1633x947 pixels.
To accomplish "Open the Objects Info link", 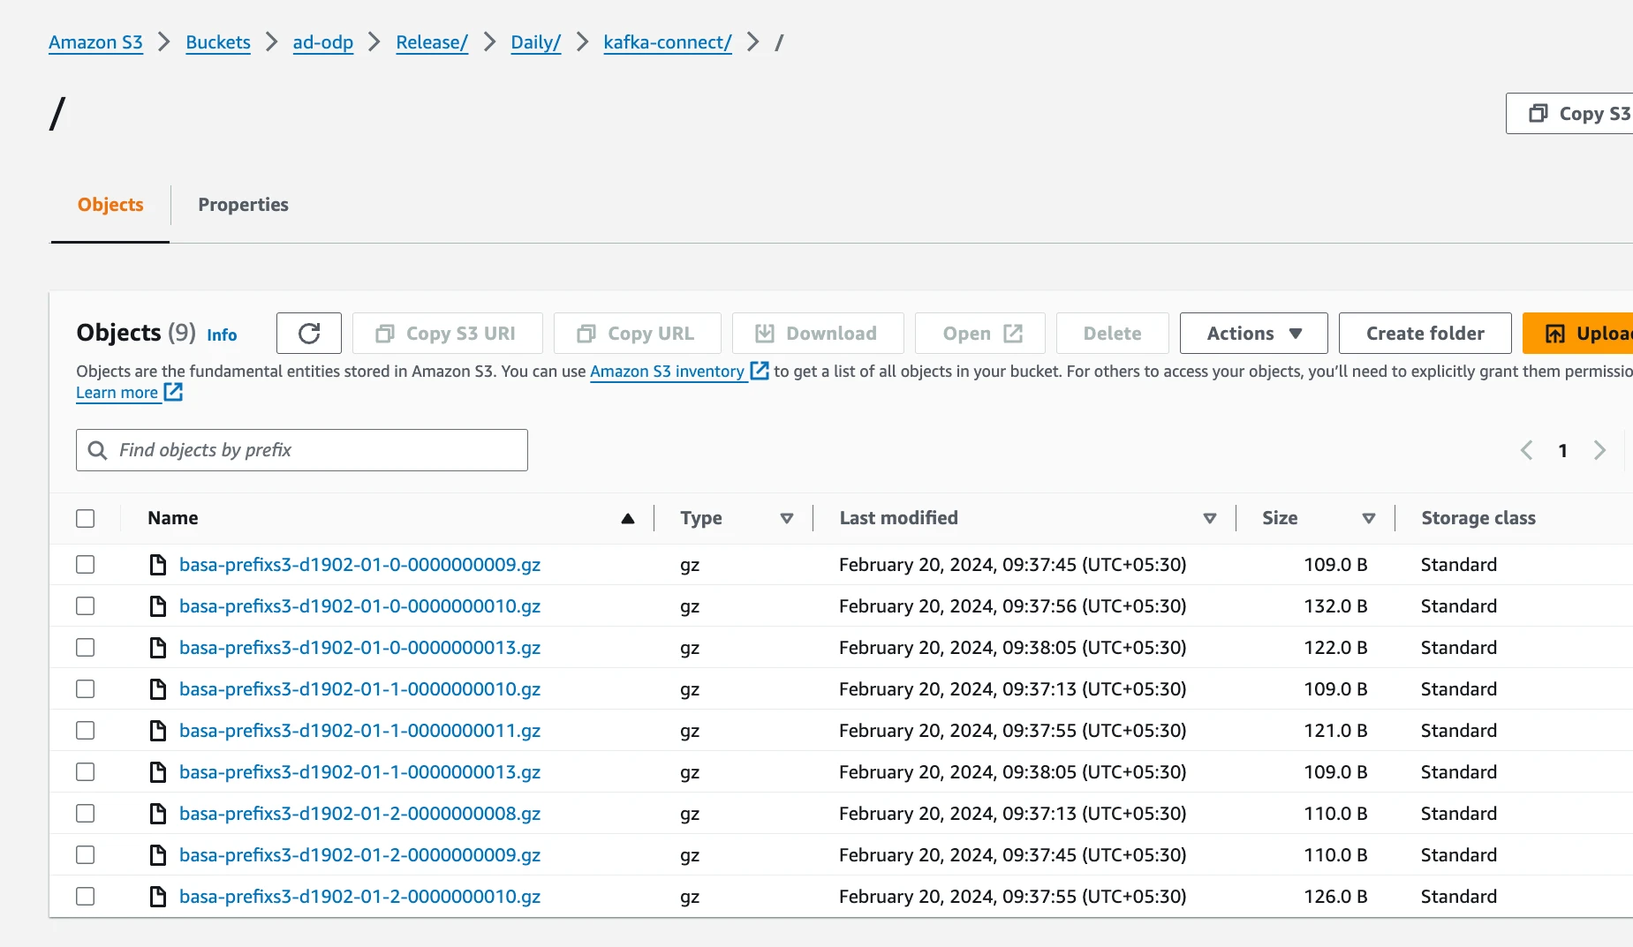I will coord(222,335).
